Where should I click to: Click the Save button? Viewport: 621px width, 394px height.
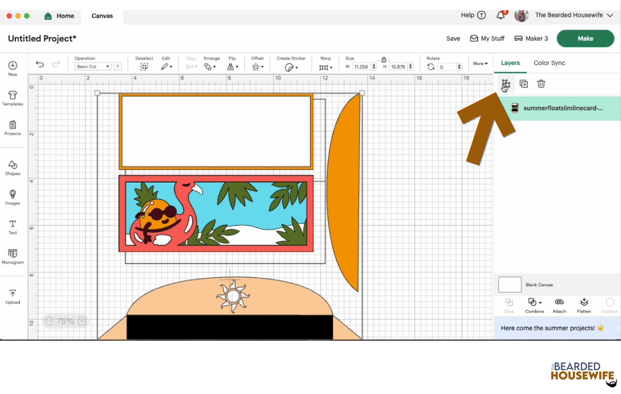(x=453, y=38)
